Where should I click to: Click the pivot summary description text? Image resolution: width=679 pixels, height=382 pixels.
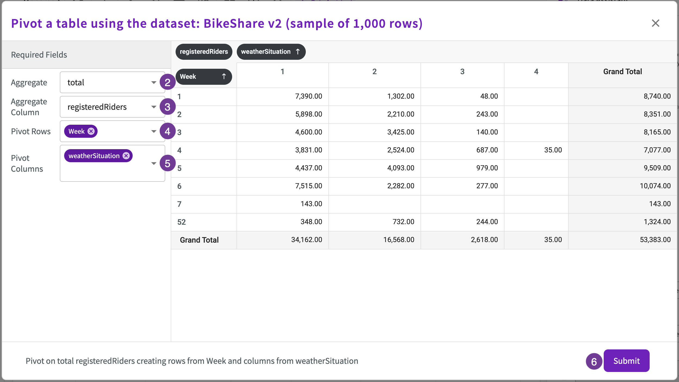192,361
